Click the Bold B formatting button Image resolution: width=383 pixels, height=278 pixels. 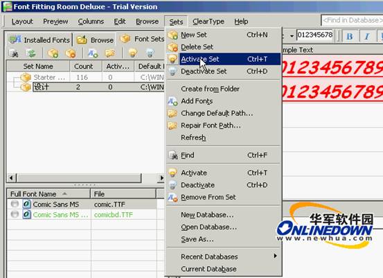coord(350,37)
